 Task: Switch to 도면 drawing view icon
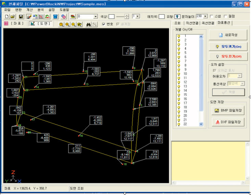click(33, 24)
